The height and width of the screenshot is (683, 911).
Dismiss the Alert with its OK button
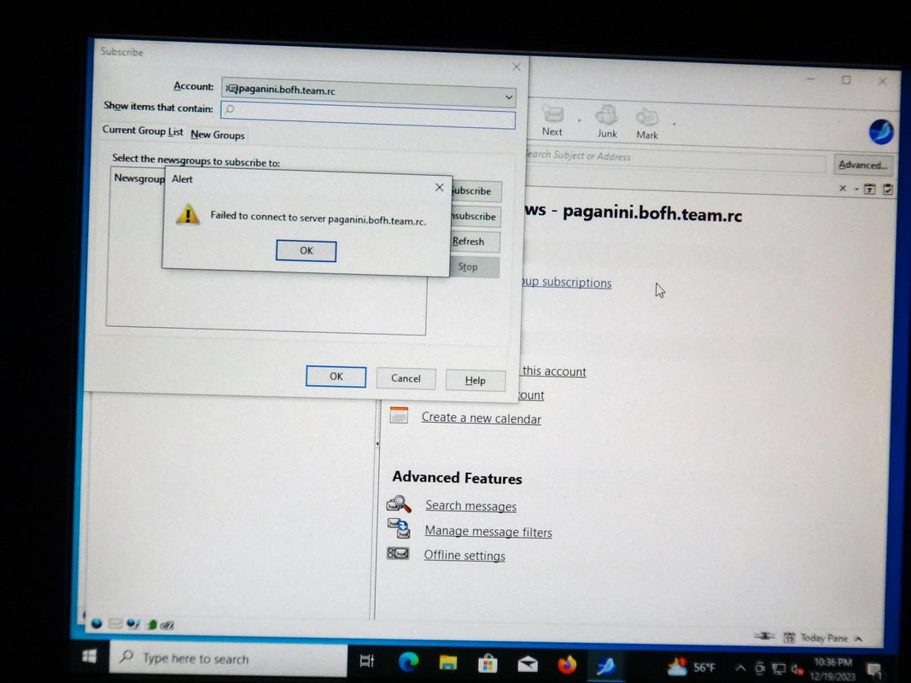pos(306,251)
